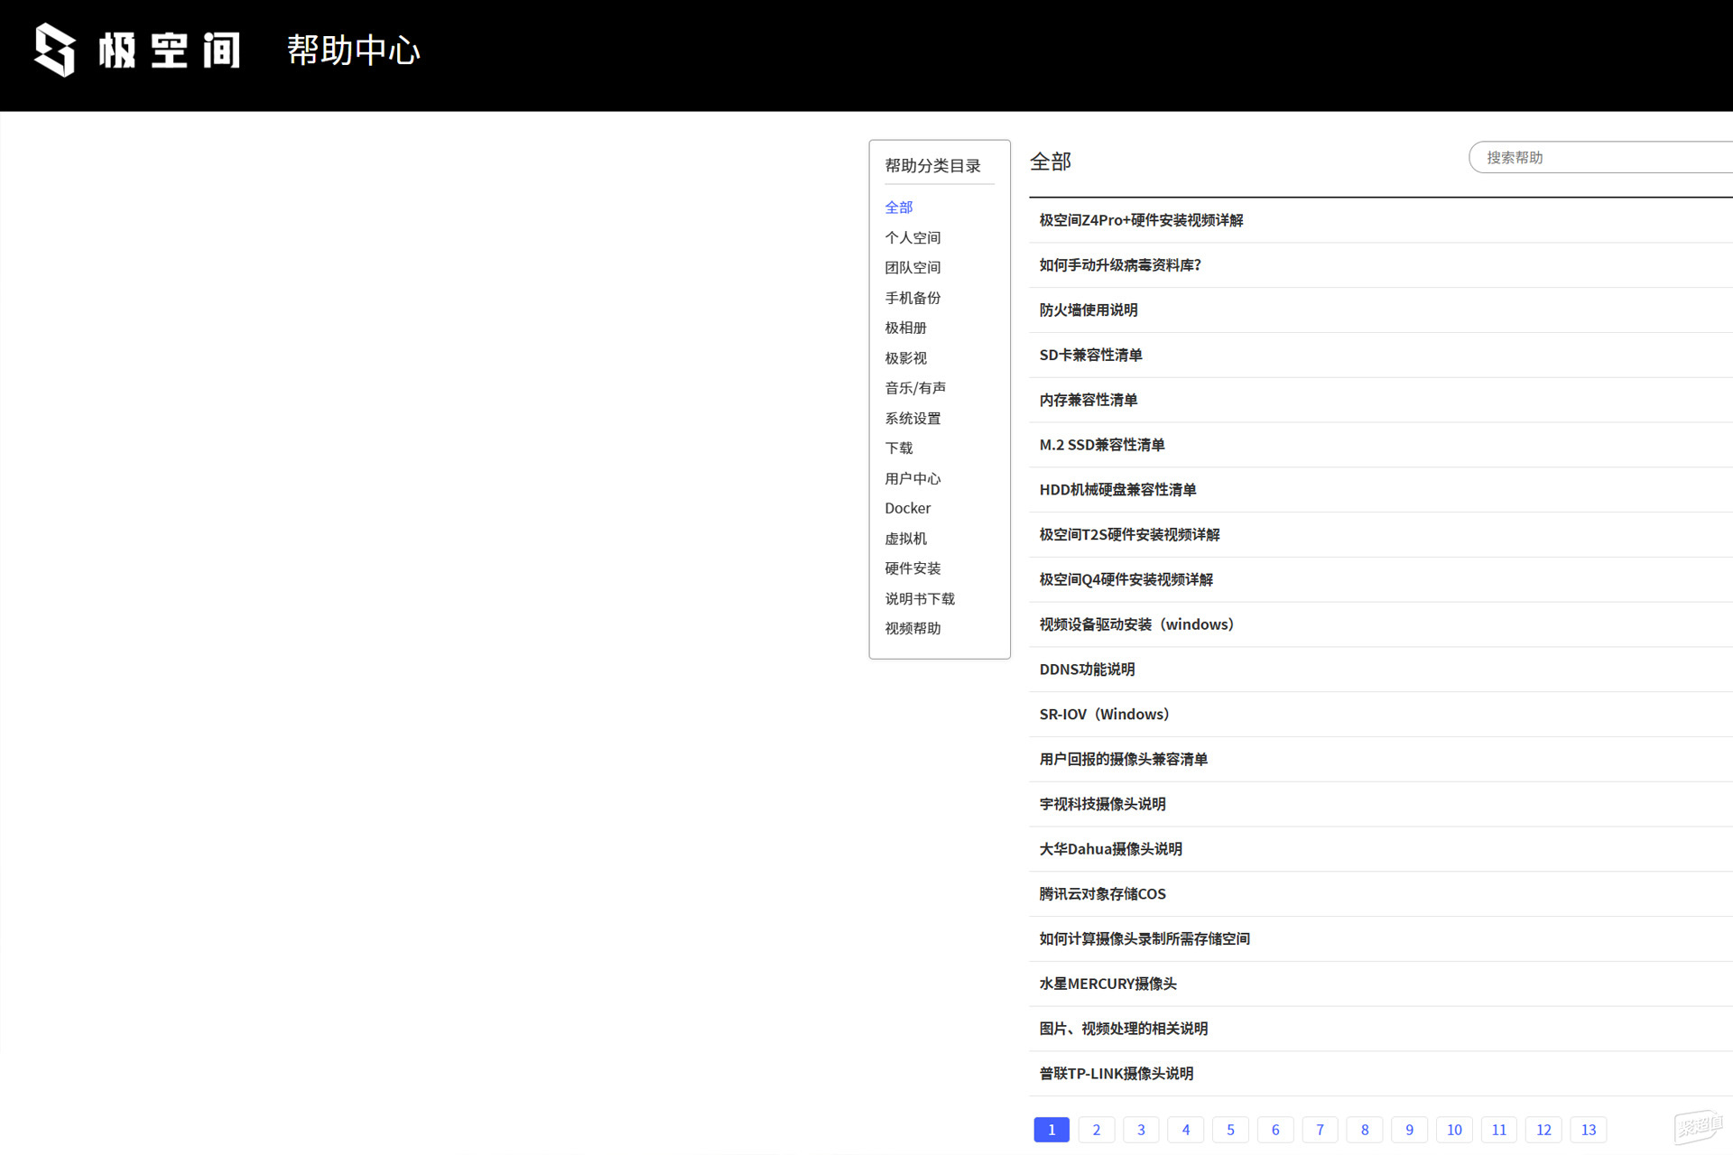Image resolution: width=1733 pixels, height=1155 pixels.
Task: Go to page 8 of results
Action: 1365,1130
